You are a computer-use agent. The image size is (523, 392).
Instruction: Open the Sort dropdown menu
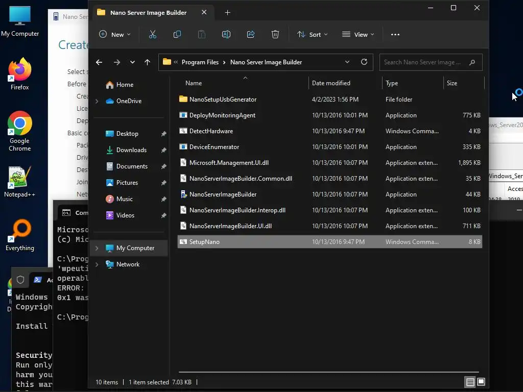click(312, 34)
